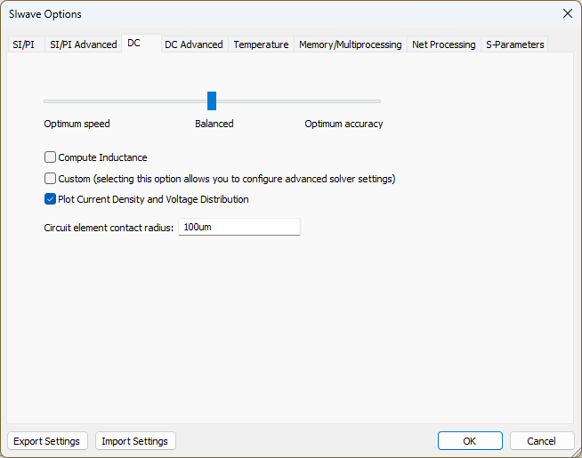This screenshot has width=582, height=458.
Task: Click slider track at the Optimum accuracy end
Action: [x=376, y=101]
